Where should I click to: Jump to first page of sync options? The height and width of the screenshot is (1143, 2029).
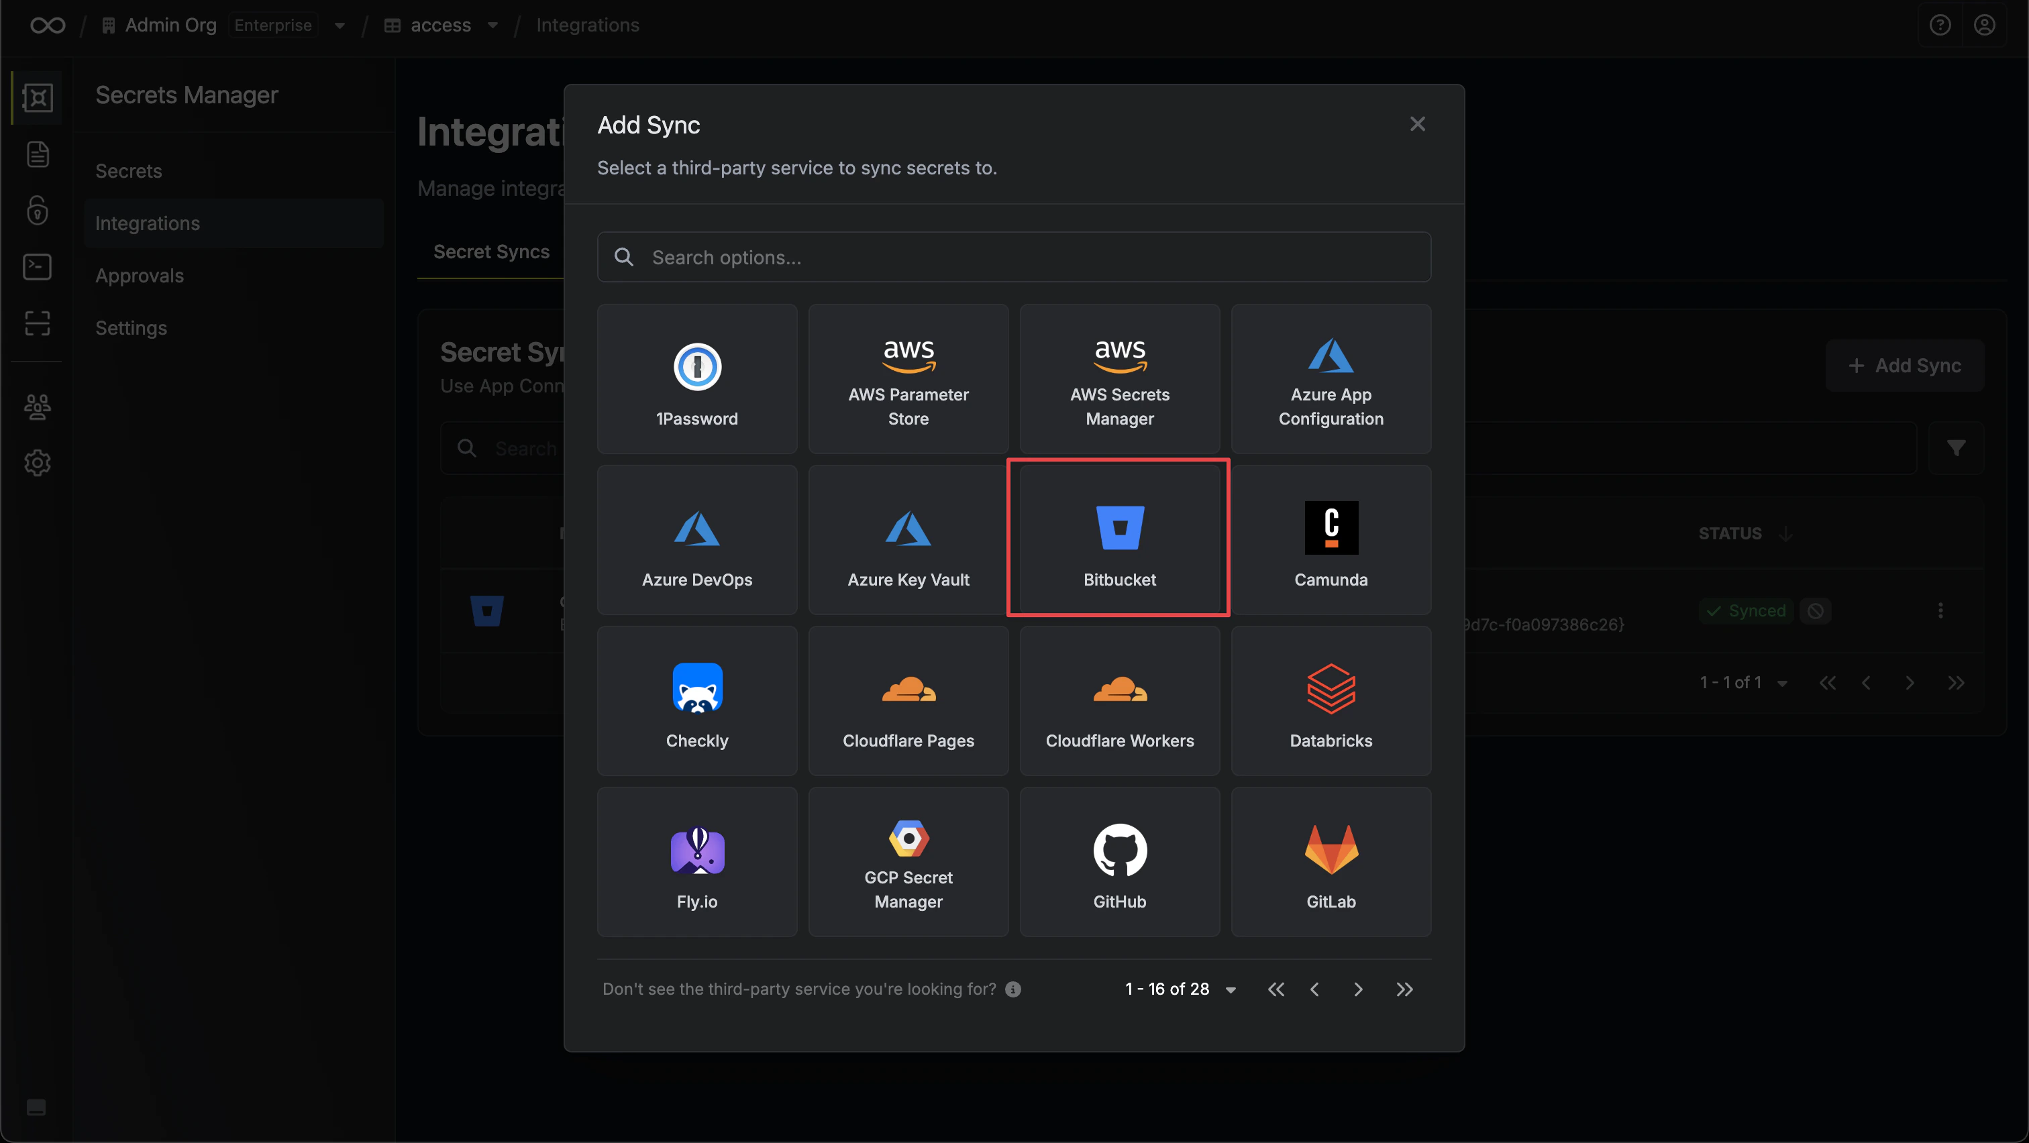1276,989
